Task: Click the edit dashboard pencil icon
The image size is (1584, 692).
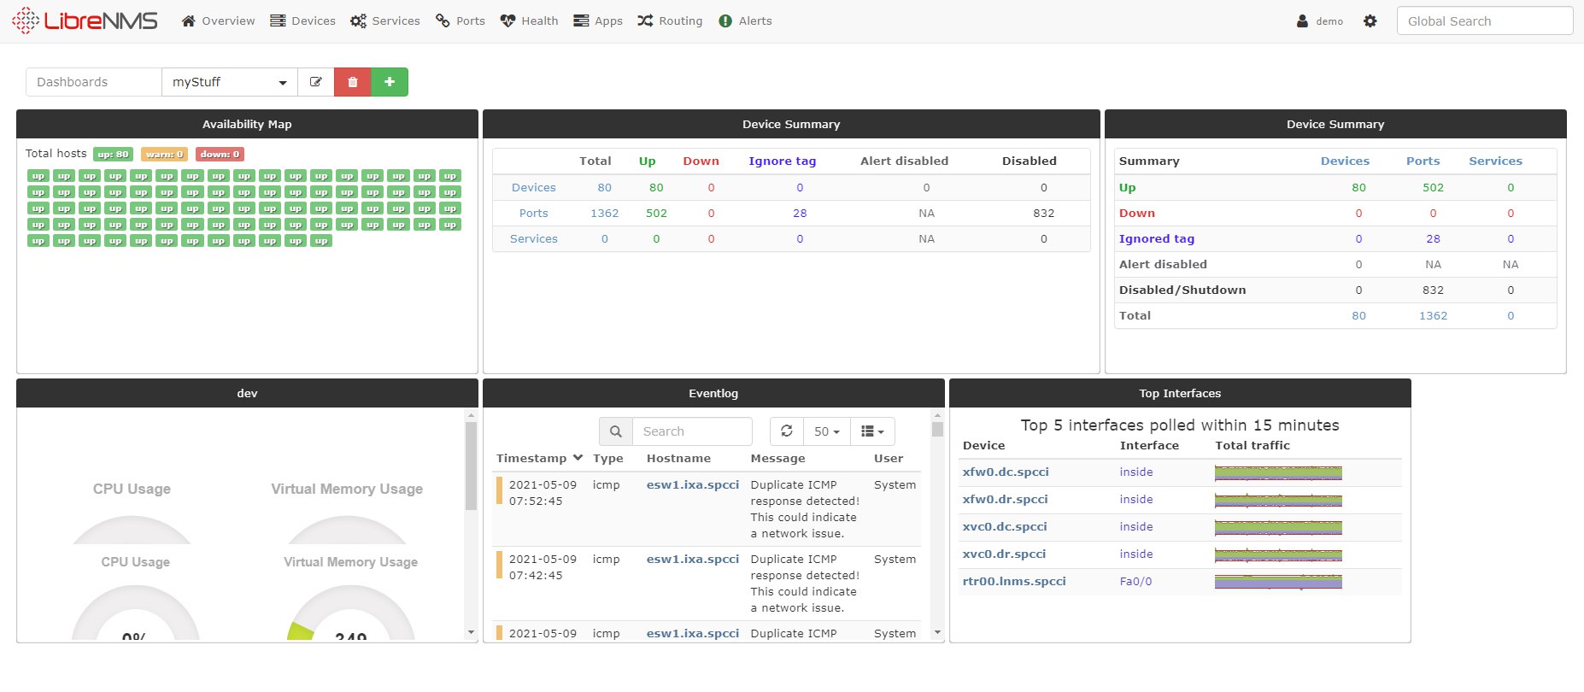Action: pyautogui.click(x=316, y=82)
